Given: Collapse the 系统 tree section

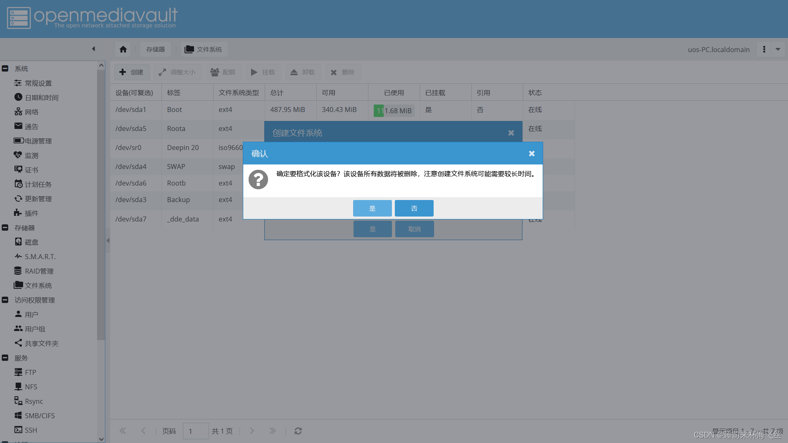Looking at the screenshot, I should tap(5, 69).
